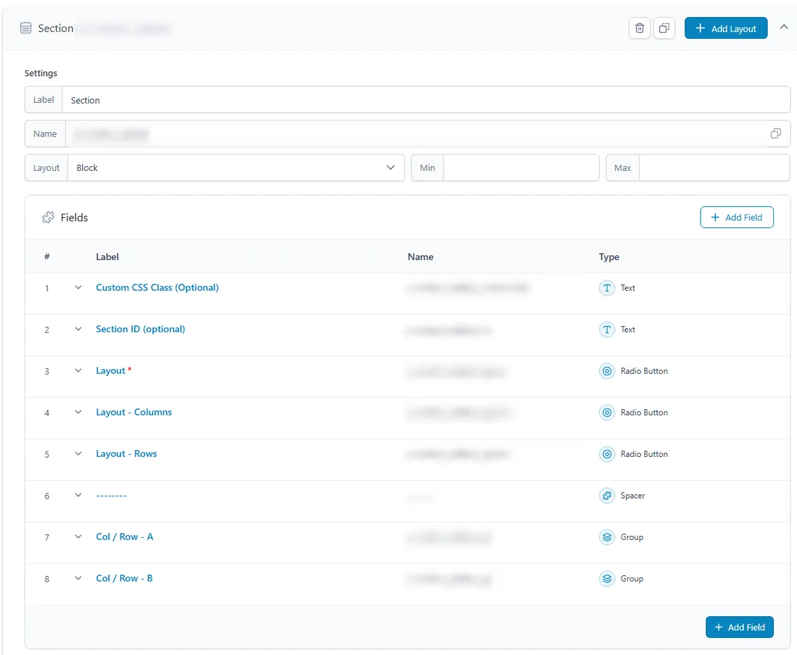
Task: Click the outlined Add Field button beside Fields
Action: [x=737, y=217]
